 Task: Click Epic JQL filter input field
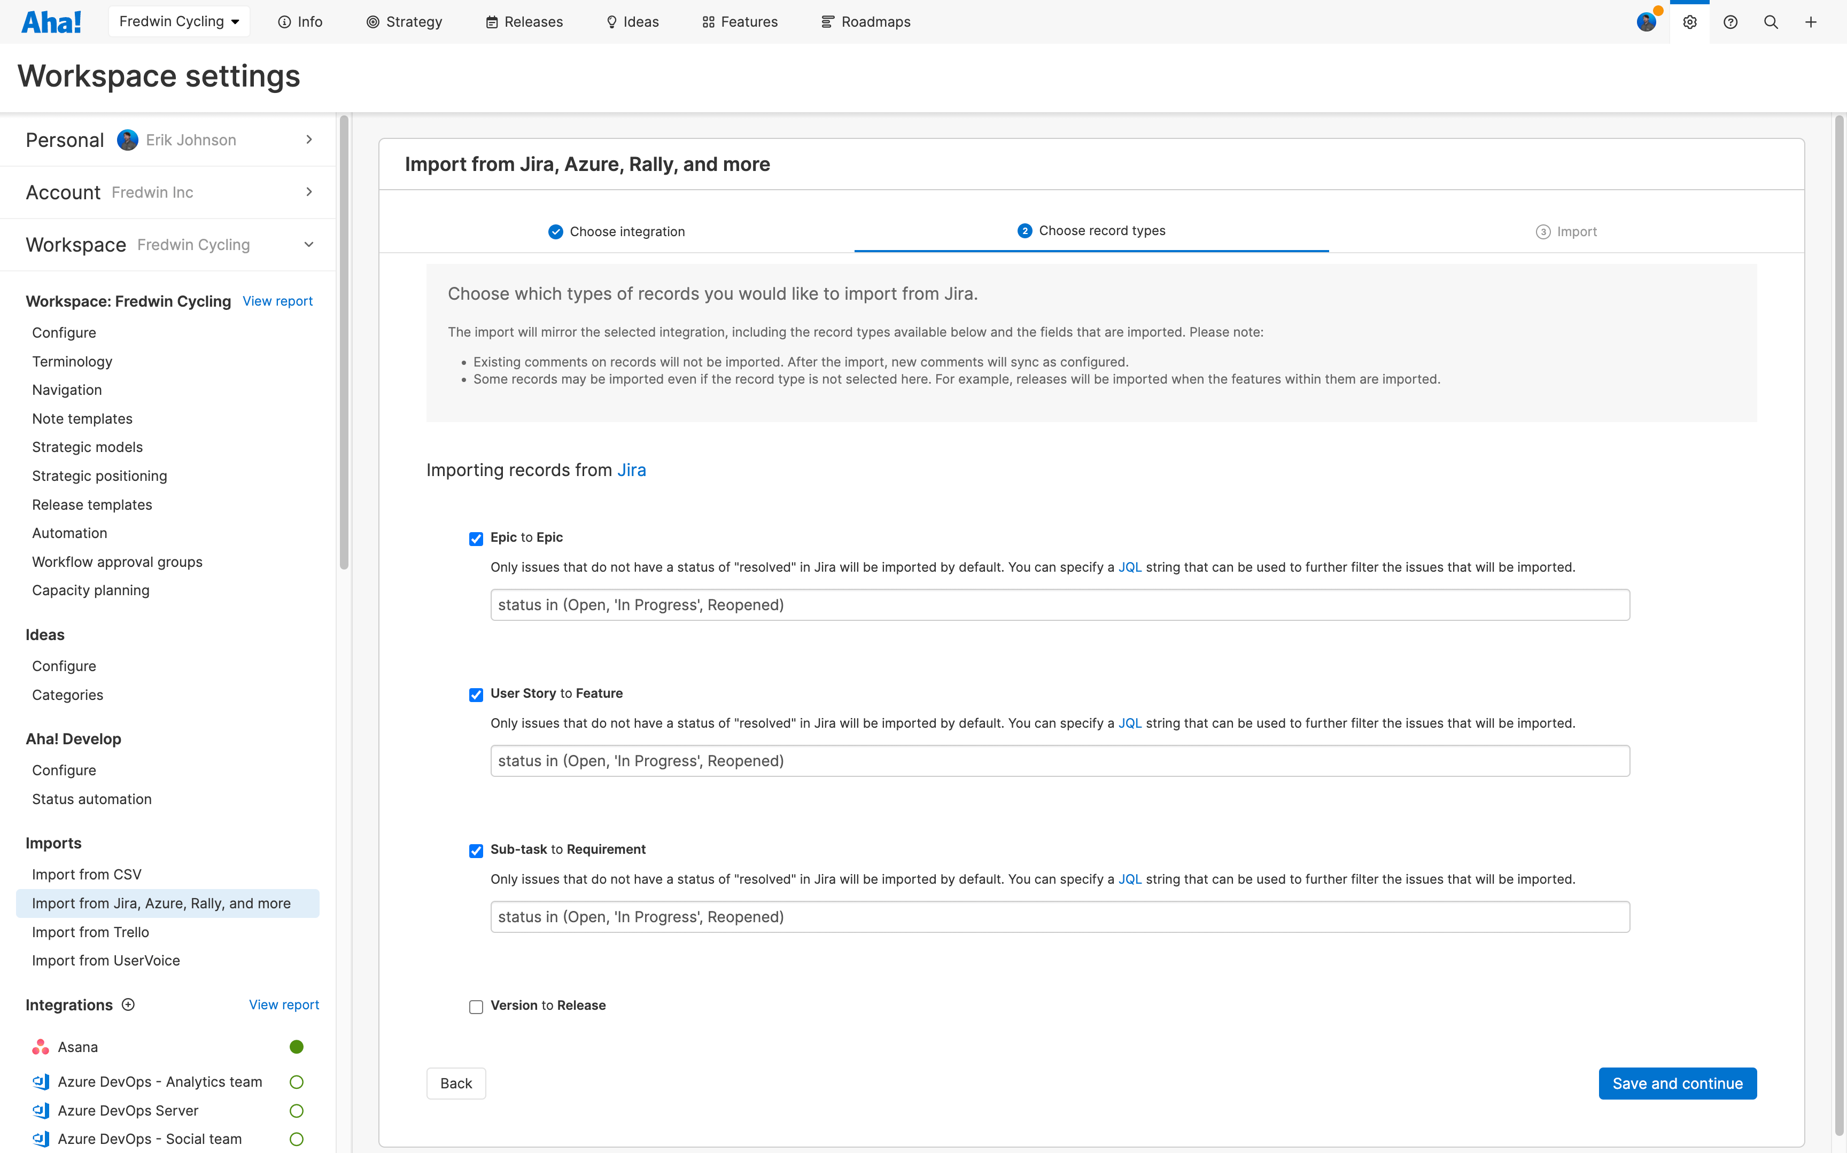coord(1060,605)
